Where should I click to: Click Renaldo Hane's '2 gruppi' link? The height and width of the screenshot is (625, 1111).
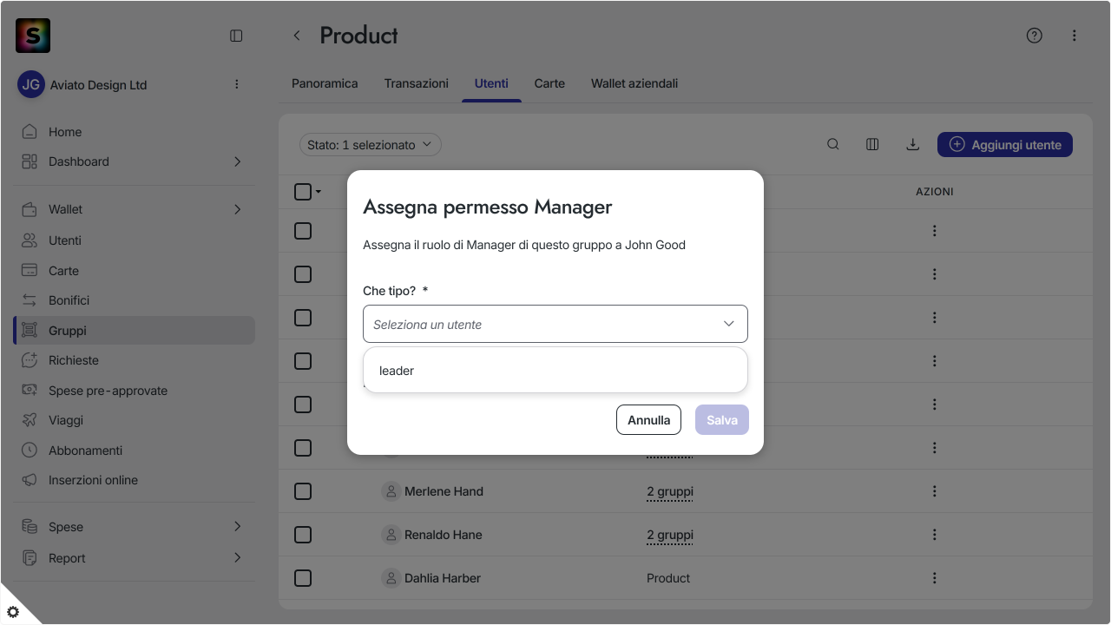point(670,535)
